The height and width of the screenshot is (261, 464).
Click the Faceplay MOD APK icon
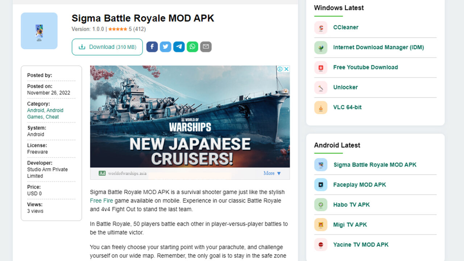[321, 185]
